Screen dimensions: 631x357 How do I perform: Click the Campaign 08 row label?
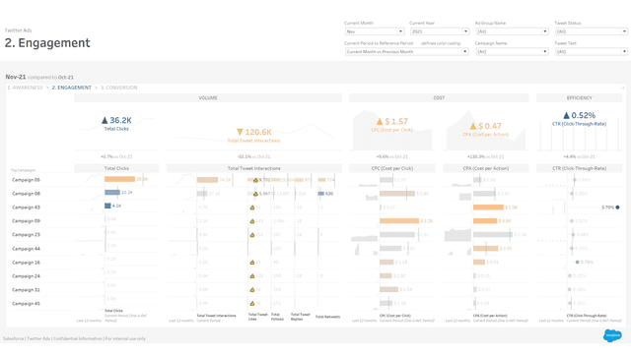[27, 194]
